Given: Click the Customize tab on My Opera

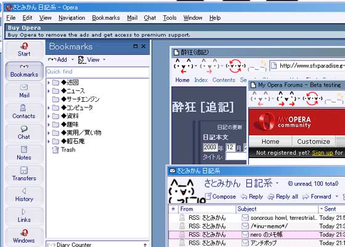Looking at the screenshot, I should pos(314,141).
